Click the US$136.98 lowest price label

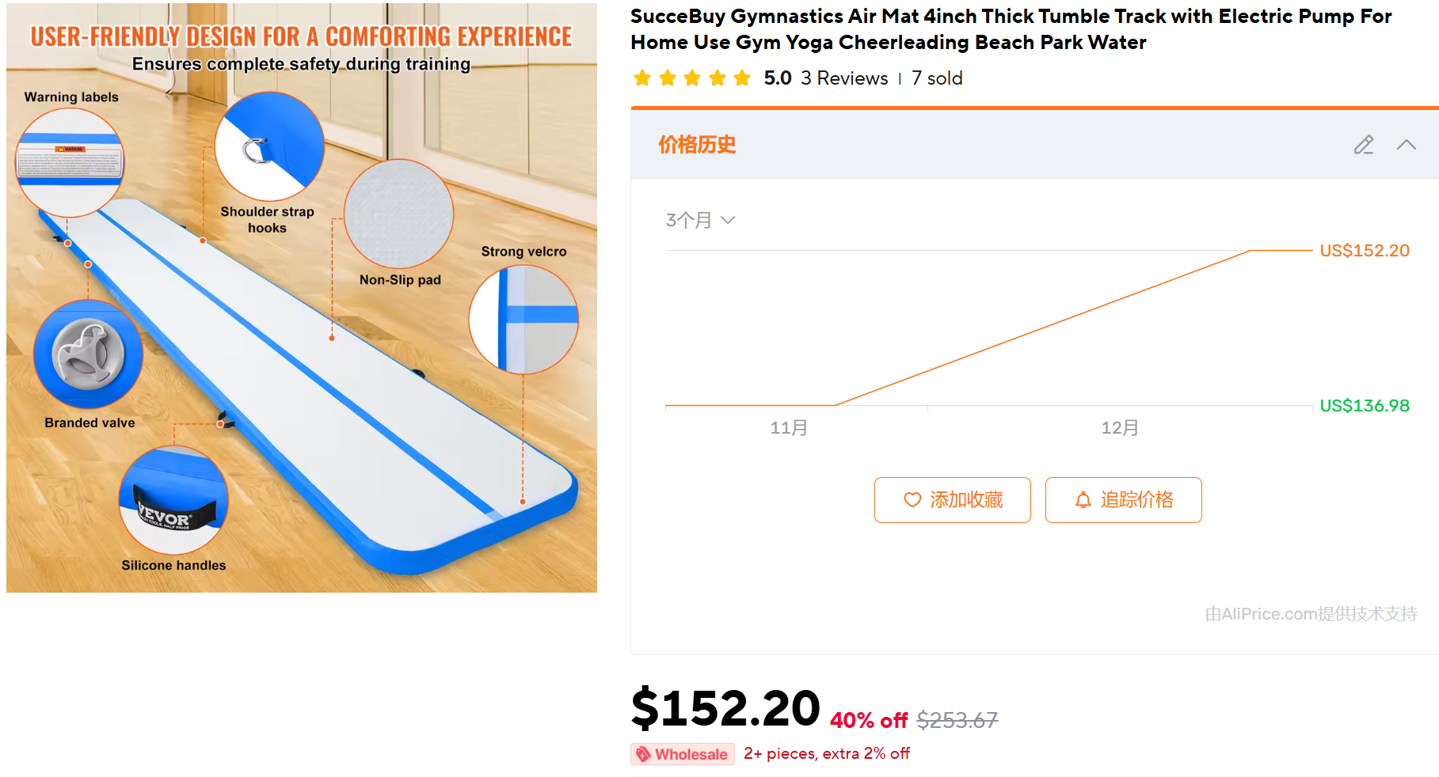[1364, 406]
